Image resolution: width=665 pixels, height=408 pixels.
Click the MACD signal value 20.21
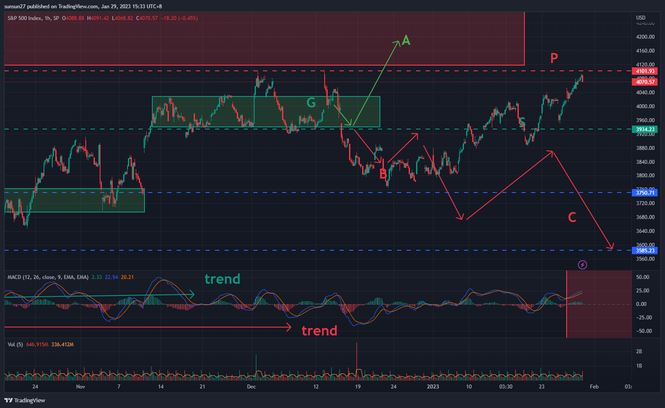pyautogui.click(x=128, y=277)
